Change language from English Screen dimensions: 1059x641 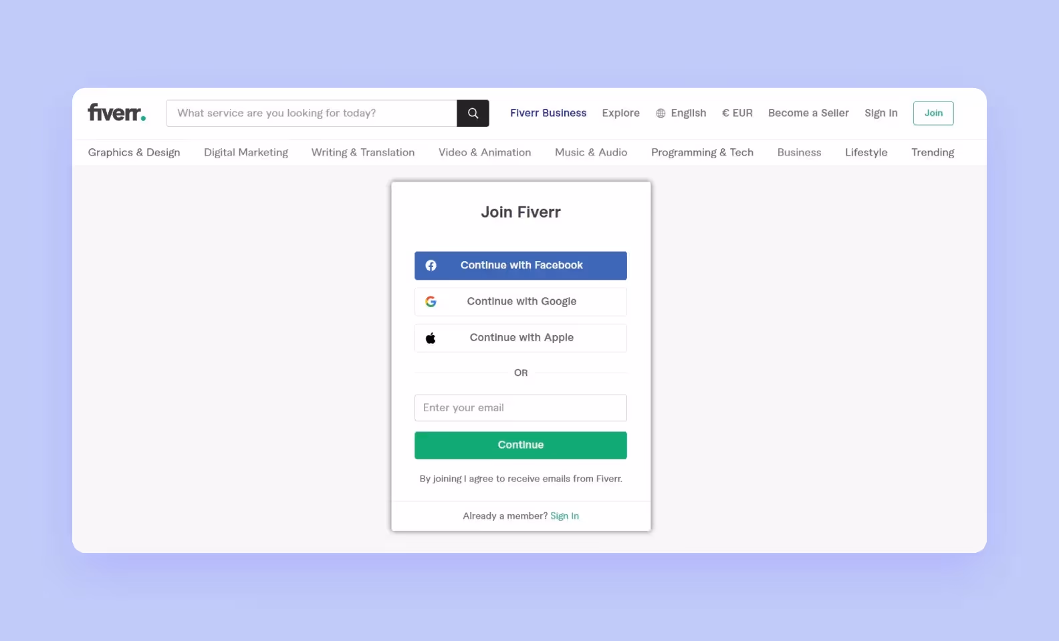(x=681, y=114)
